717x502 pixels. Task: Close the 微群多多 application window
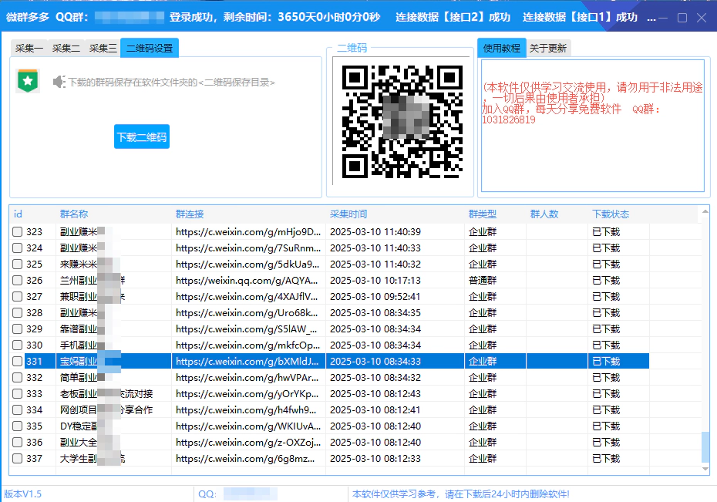tap(702, 17)
